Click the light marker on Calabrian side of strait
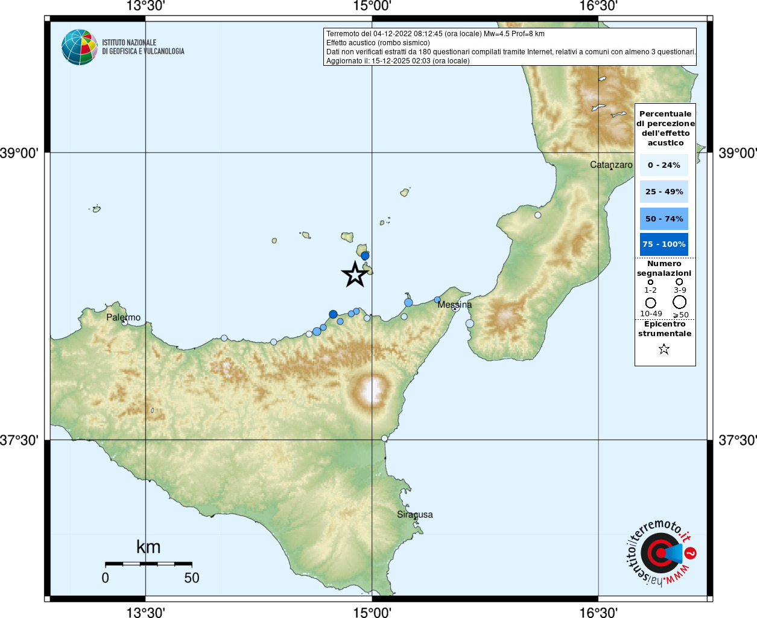 pos(470,323)
